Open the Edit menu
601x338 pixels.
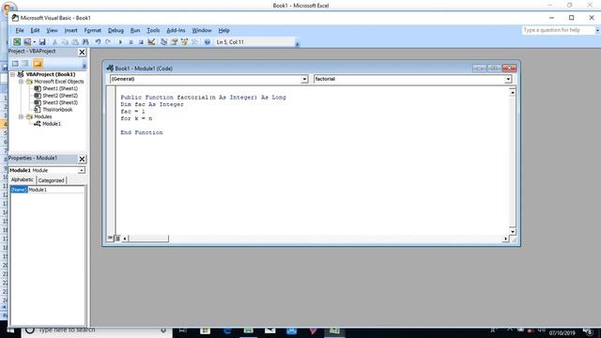35,30
